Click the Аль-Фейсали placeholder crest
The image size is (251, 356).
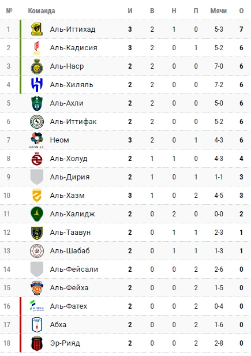click(37, 269)
